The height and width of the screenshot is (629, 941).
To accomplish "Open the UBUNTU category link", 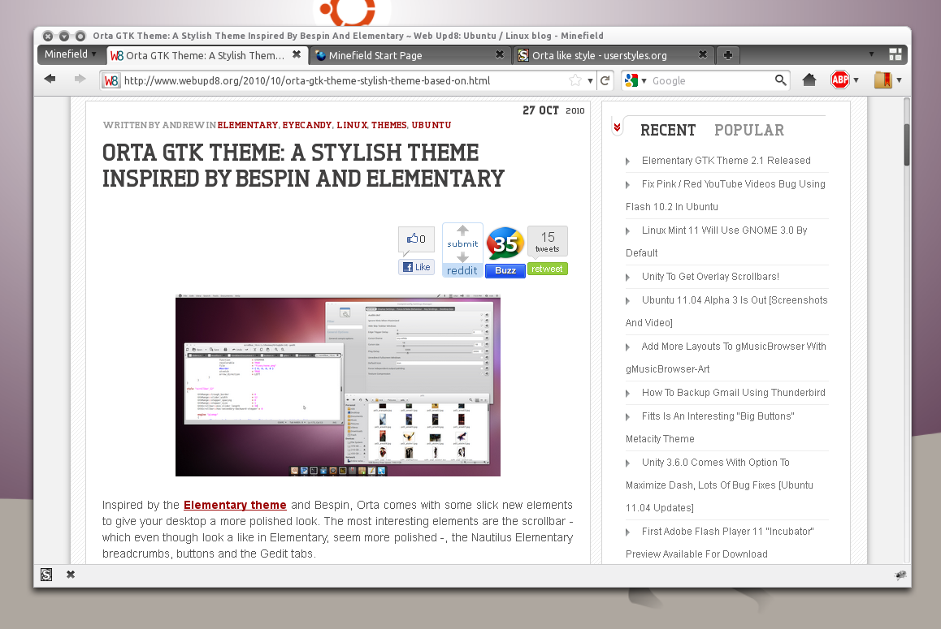I will [x=431, y=125].
